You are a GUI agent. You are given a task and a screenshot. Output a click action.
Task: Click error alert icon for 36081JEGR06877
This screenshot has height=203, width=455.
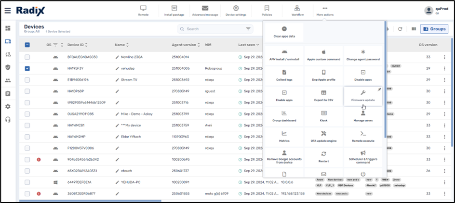pyautogui.click(x=39, y=193)
